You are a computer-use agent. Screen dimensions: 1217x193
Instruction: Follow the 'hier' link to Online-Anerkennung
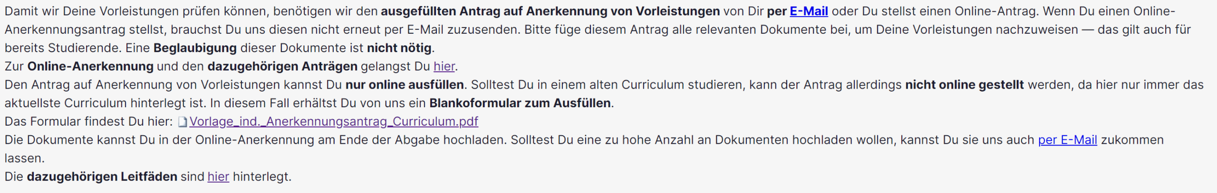(x=444, y=66)
